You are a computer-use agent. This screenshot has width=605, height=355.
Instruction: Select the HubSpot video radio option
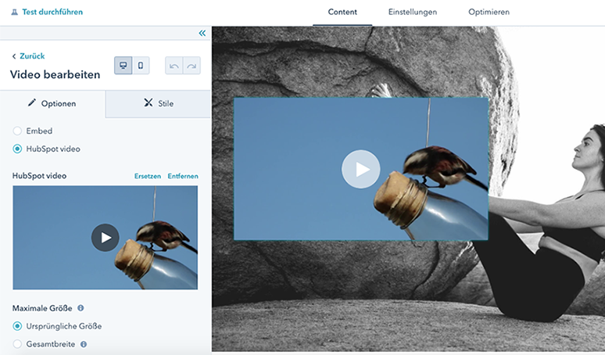click(18, 149)
